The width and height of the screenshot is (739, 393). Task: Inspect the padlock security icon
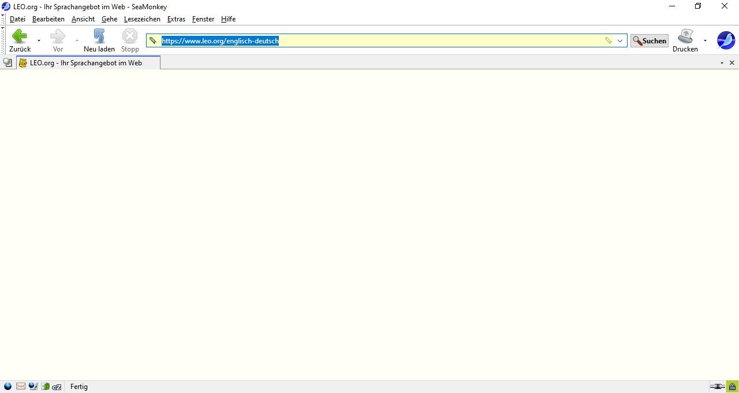coord(732,386)
